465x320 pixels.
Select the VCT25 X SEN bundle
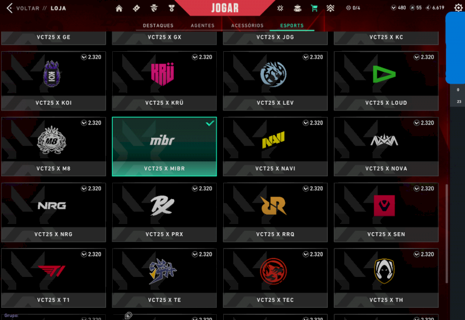coord(386,212)
